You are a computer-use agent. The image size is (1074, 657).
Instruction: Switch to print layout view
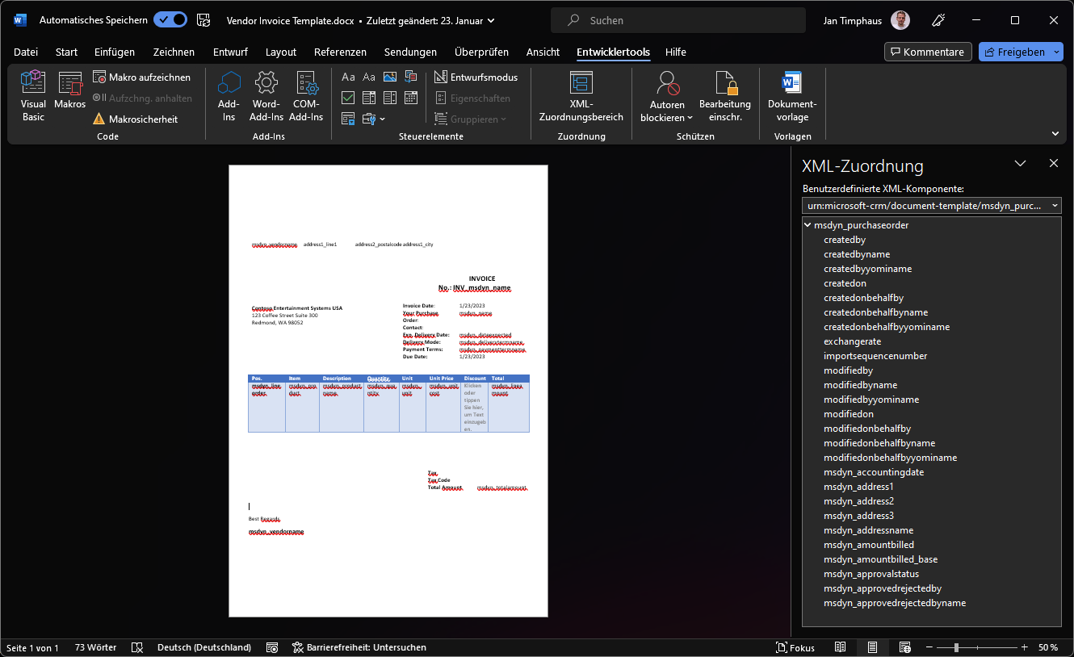click(x=873, y=647)
